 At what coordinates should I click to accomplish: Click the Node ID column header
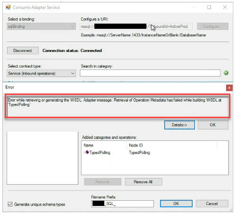point(136,145)
